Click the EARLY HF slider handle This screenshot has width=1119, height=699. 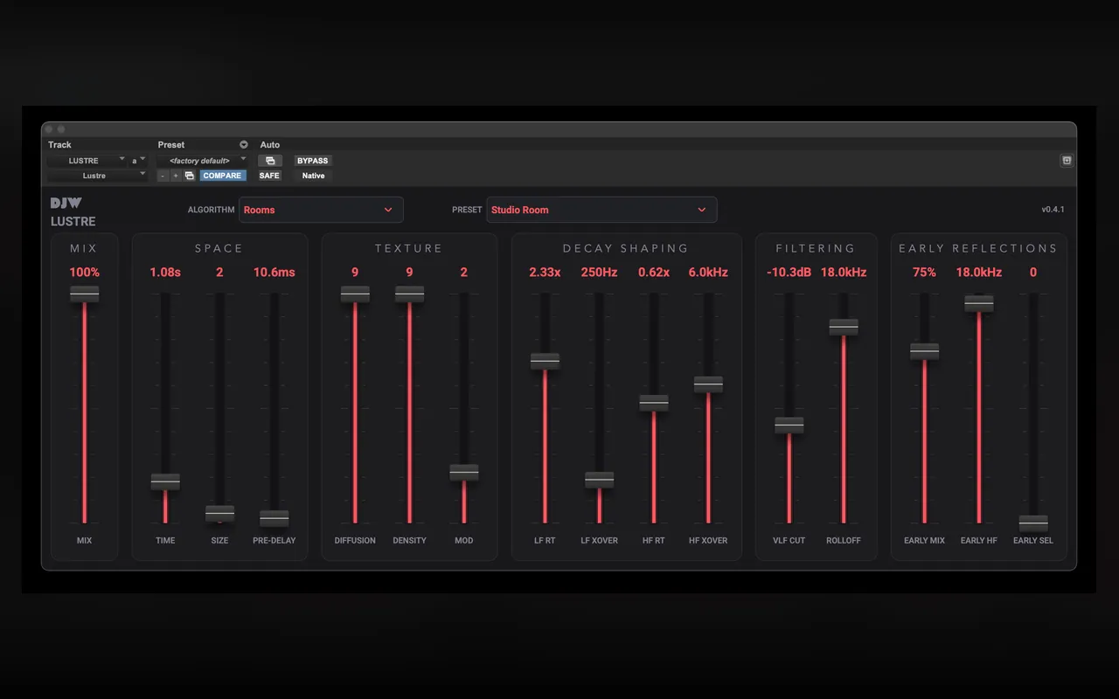[x=979, y=303]
